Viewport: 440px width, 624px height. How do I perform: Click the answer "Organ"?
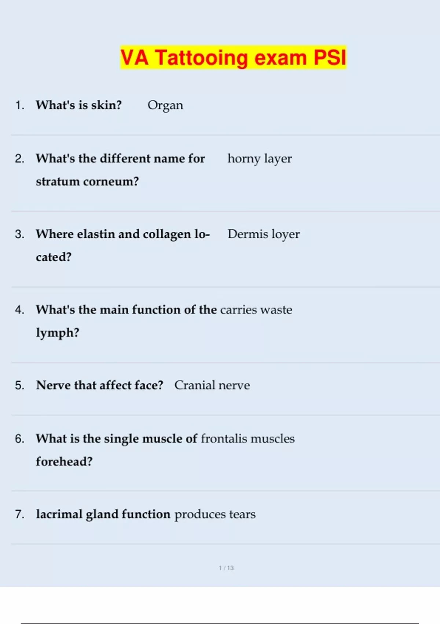[165, 105]
